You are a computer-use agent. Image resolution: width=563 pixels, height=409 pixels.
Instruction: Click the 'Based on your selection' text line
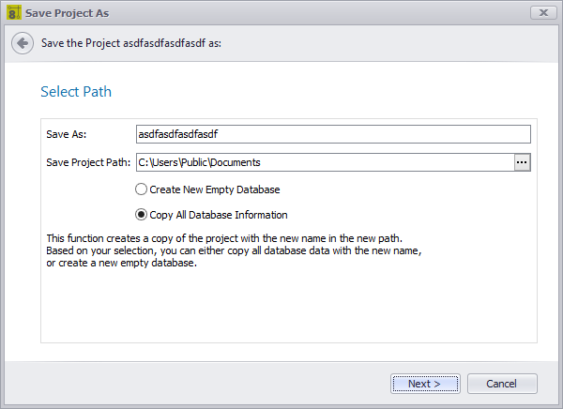(233, 250)
